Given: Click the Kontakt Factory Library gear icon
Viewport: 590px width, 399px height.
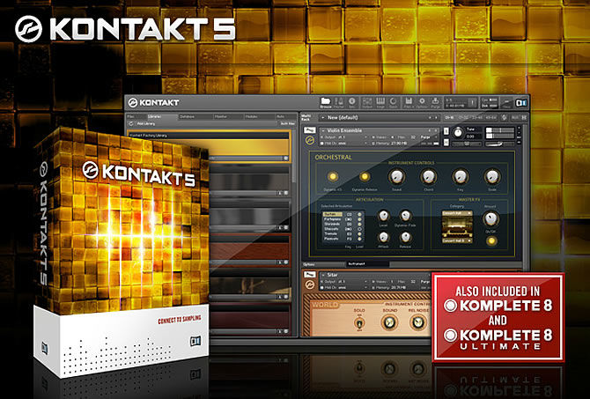Looking at the screenshot, I should pyautogui.click(x=286, y=159).
